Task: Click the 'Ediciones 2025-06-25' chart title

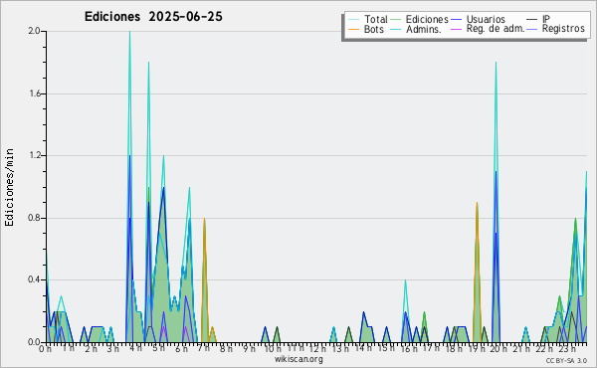Action: coord(153,17)
